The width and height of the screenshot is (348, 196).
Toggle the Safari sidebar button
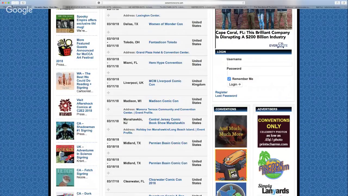[23, 3]
